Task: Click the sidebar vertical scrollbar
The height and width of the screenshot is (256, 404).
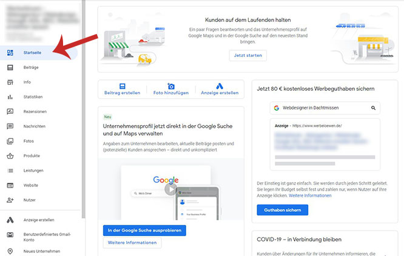Action: point(84,109)
